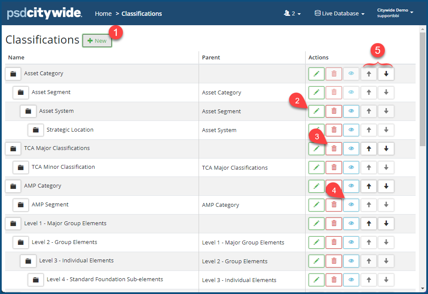Select the TCA Minor Classification name text
This screenshot has height=294, width=428.
[x=63, y=167]
